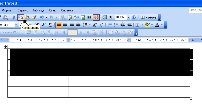Click the Merge to Printer icon

[x=117, y=32]
